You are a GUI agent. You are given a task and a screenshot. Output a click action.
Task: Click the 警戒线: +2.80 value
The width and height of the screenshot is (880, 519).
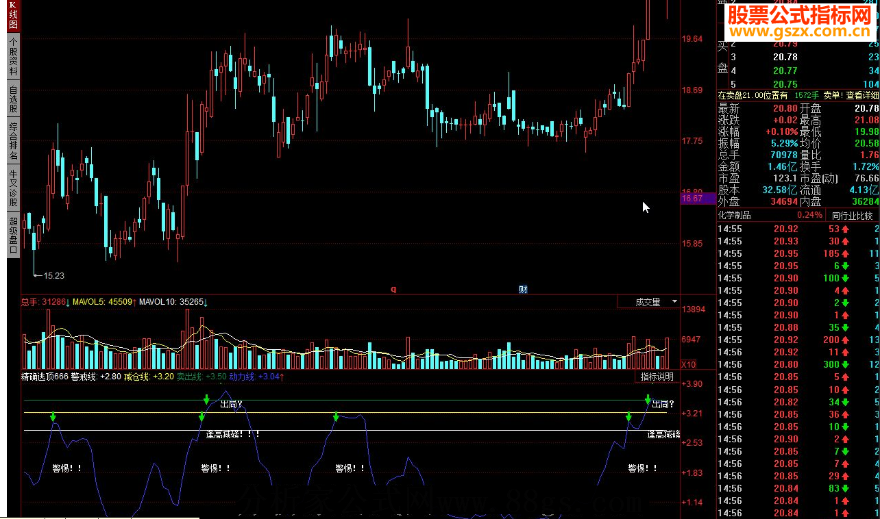[x=96, y=377]
